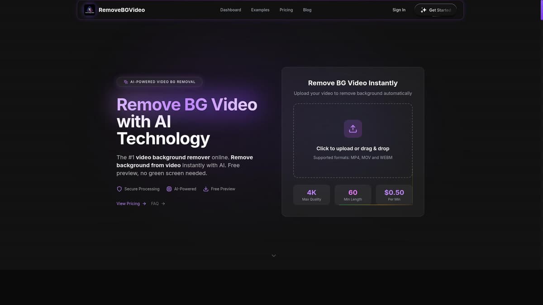Image resolution: width=543 pixels, height=305 pixels.
Task: Open the Pricing navigation item
Action: (286, 9)
